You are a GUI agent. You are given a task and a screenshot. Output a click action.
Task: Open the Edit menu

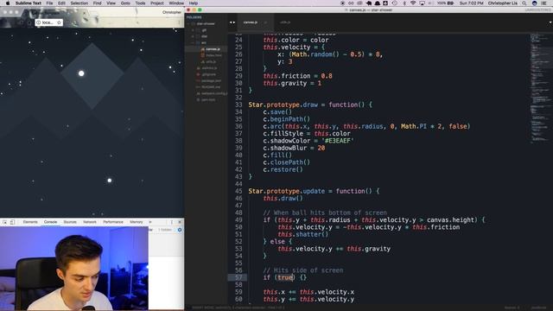click(x=61, y=3)
